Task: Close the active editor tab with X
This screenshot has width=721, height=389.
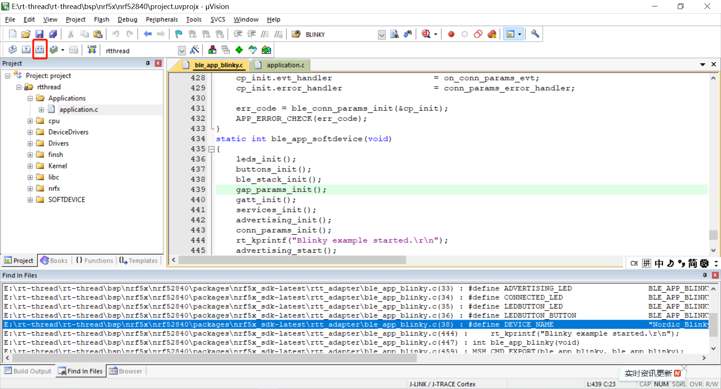Action: [713, 65]
